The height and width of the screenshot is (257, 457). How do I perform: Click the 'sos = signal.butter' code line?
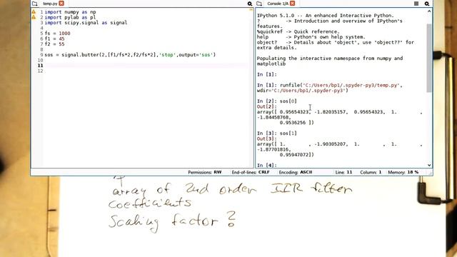130,55
